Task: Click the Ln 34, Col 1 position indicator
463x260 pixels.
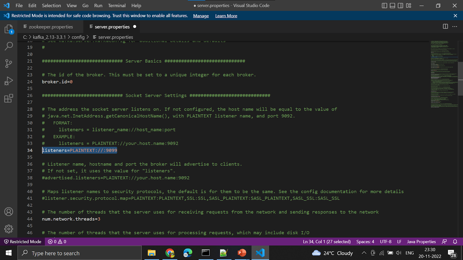Action: 327,242
